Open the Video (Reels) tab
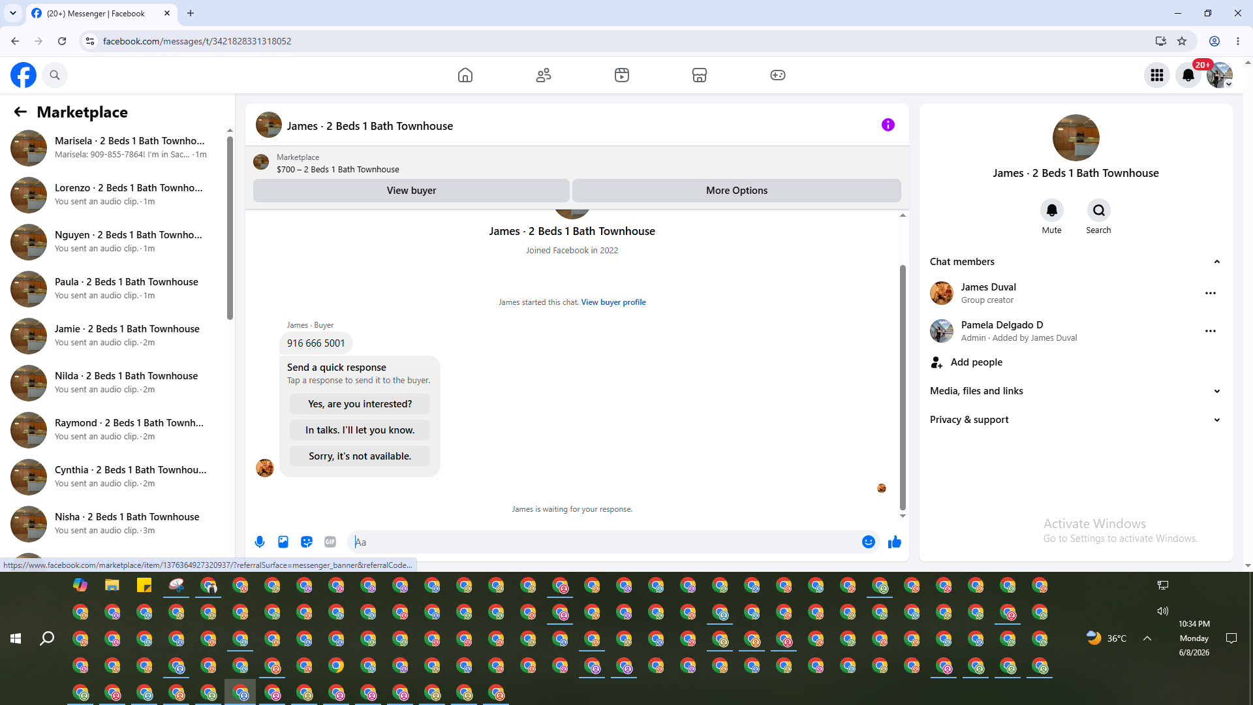 pyautogui.click(x=622, y=75)
